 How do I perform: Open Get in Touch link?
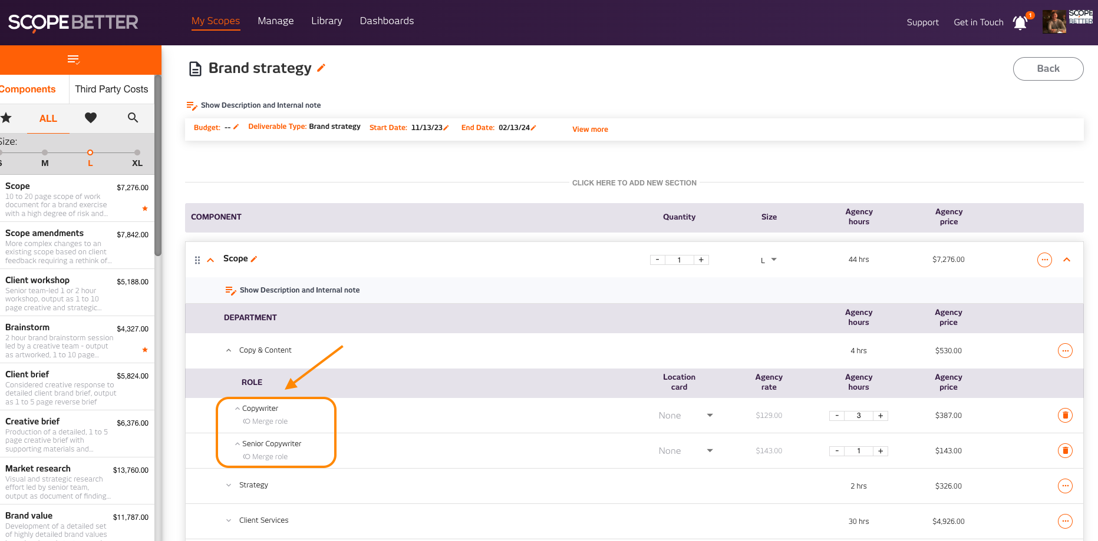(x=978, y=22)
